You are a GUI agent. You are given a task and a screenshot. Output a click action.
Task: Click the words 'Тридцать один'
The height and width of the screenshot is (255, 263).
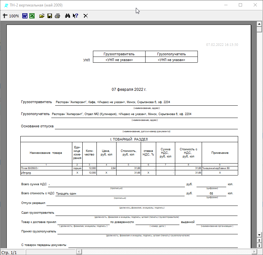click(x=66, y=194)
